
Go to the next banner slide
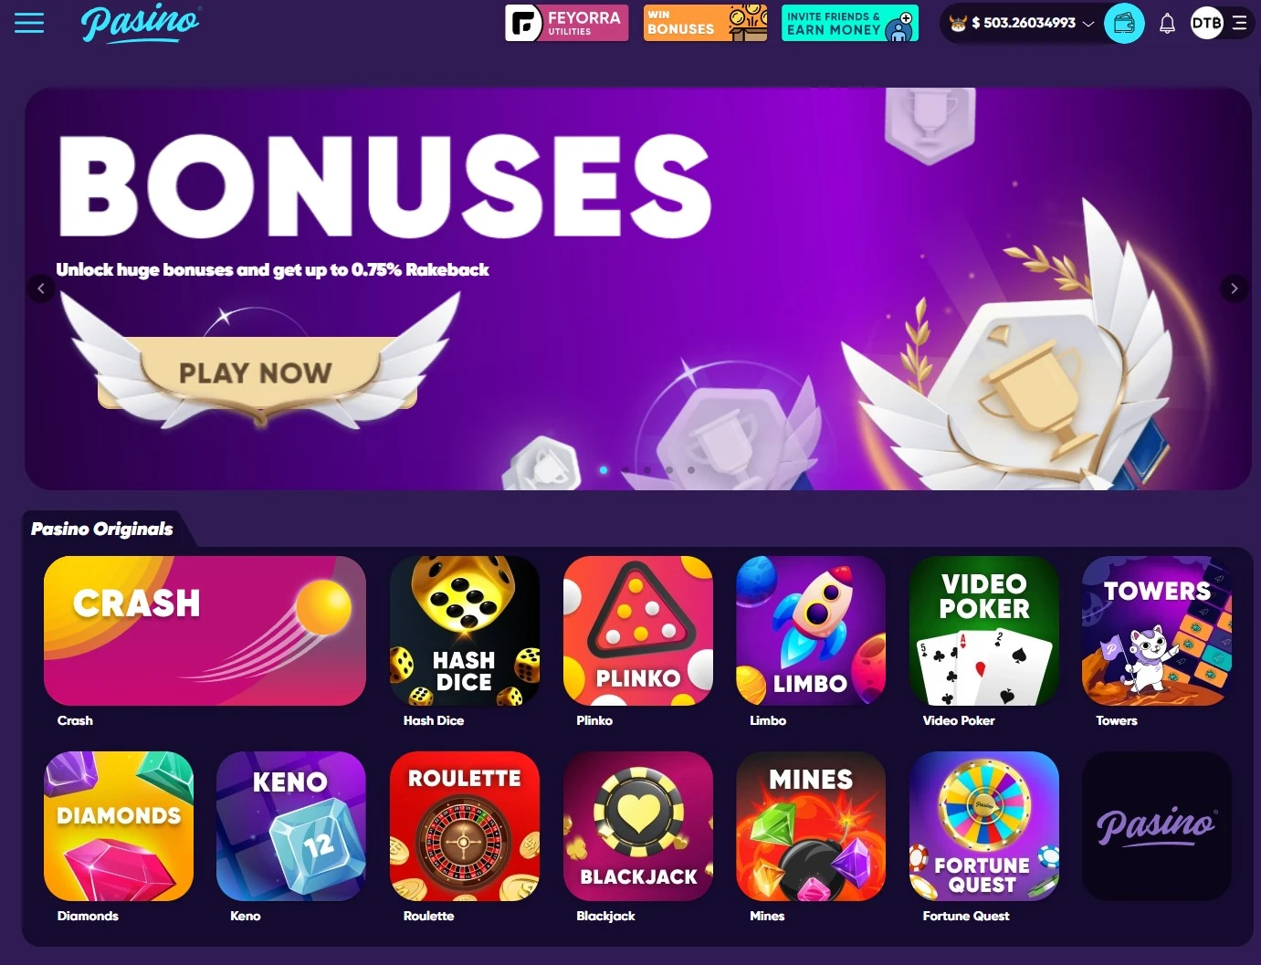[1234, 288]
